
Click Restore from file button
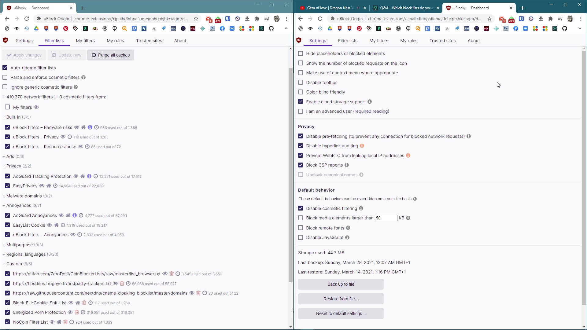(x=341, y=299)
